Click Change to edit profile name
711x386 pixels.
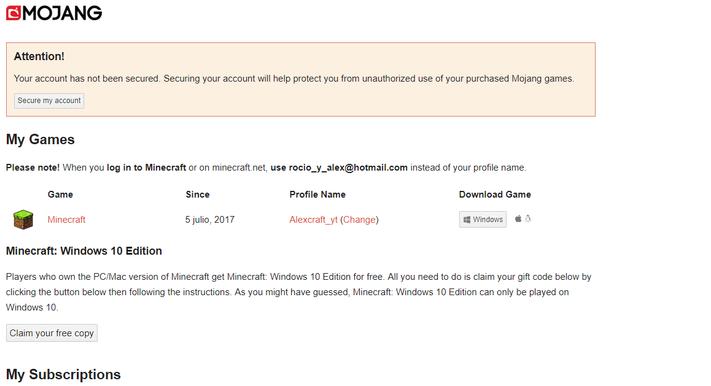click(360, 220)
